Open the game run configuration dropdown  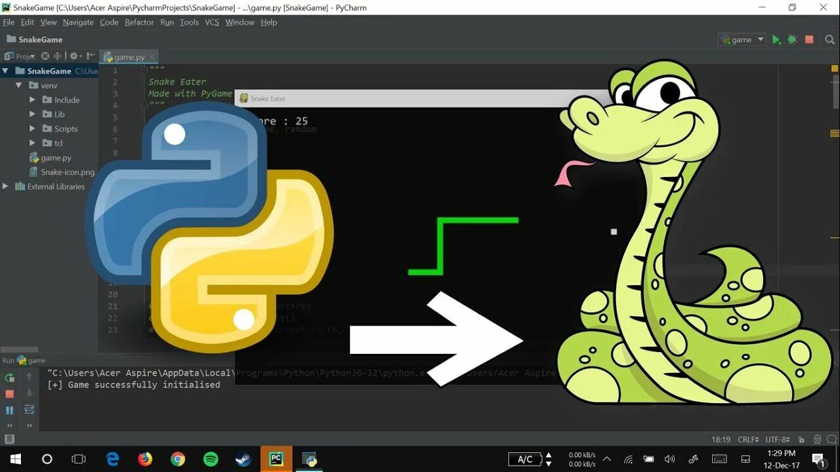click(x=742, y=39)
